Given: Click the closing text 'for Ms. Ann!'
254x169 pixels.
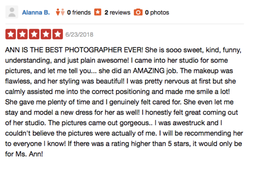Looking at the screenshot, I should tap(24, 154).
